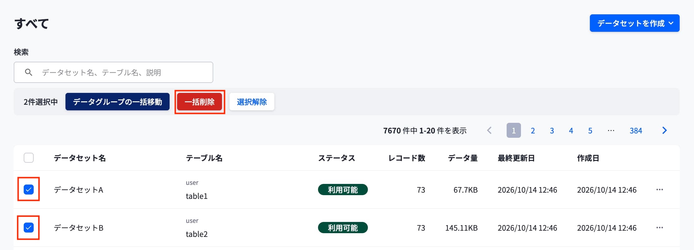
Task: Sort by the 最終更新日 column header
Action: pos(516,158)
